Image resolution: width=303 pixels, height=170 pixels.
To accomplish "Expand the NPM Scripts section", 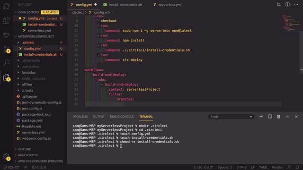I will (x=28, y=155).
